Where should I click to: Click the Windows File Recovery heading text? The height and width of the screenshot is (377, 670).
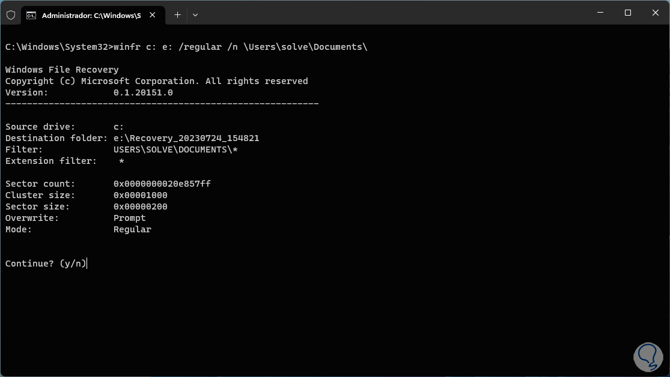62,70
